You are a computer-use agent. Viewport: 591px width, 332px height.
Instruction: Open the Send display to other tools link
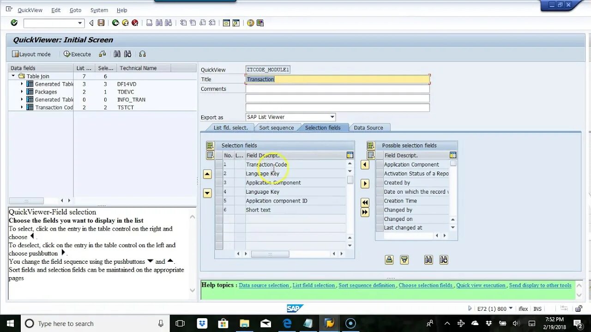point(540,285)
